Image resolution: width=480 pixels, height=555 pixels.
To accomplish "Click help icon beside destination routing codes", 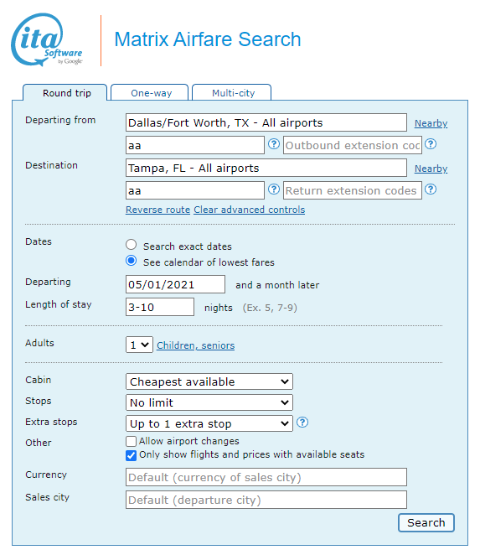I will [273, 189].
